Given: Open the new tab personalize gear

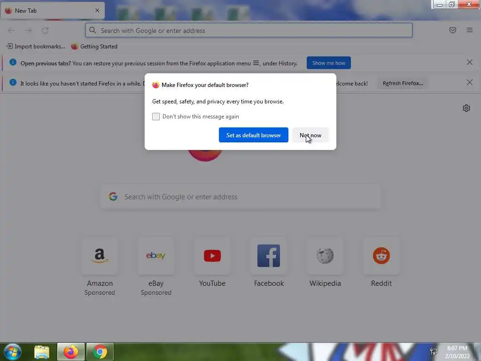Looking at the screenshot, I should point(466,108).
